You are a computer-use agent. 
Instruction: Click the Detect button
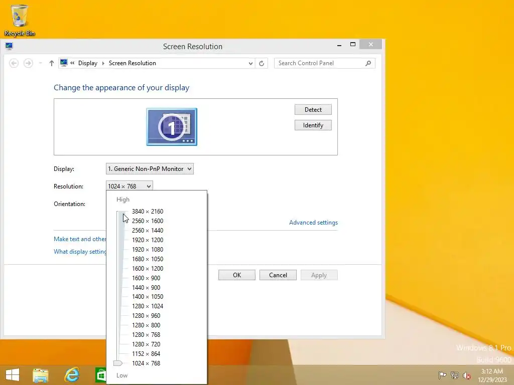313,110
